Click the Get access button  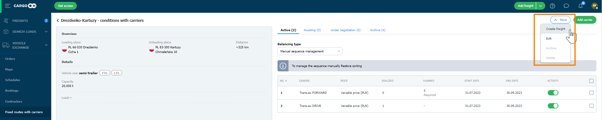pyautogui.click(x=66, y=6)
